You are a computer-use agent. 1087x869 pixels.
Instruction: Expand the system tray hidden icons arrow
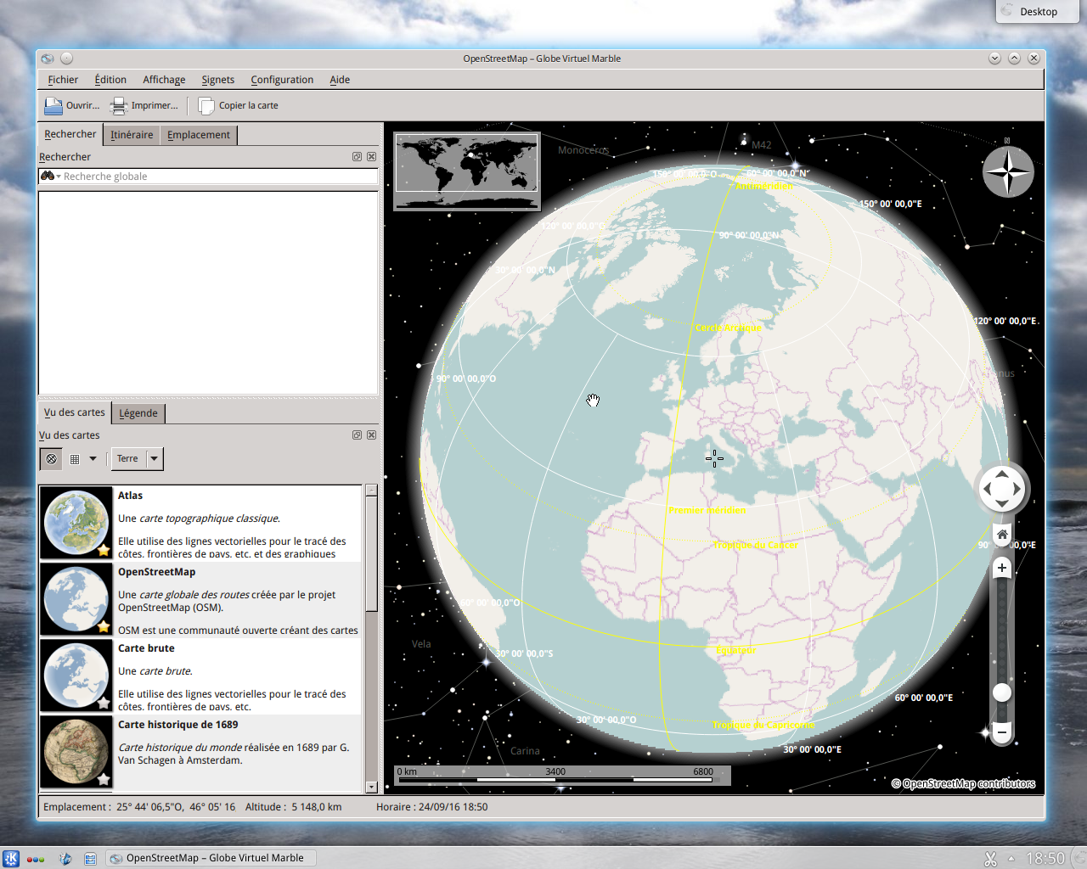tap(1011, 859)
